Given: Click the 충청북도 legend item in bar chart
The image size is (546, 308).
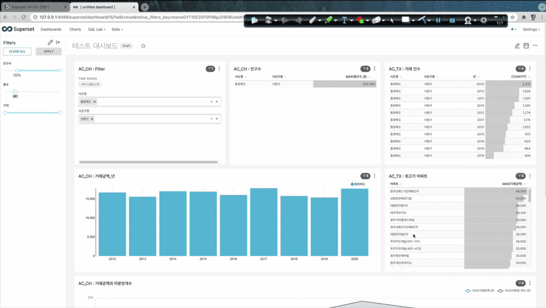Looking at the screenshot, I should coord(358,184).
